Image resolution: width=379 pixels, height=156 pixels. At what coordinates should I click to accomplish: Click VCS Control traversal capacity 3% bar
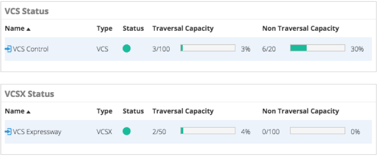(x=208, y=48)
